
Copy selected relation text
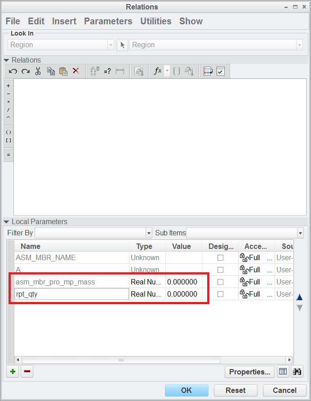51,71
